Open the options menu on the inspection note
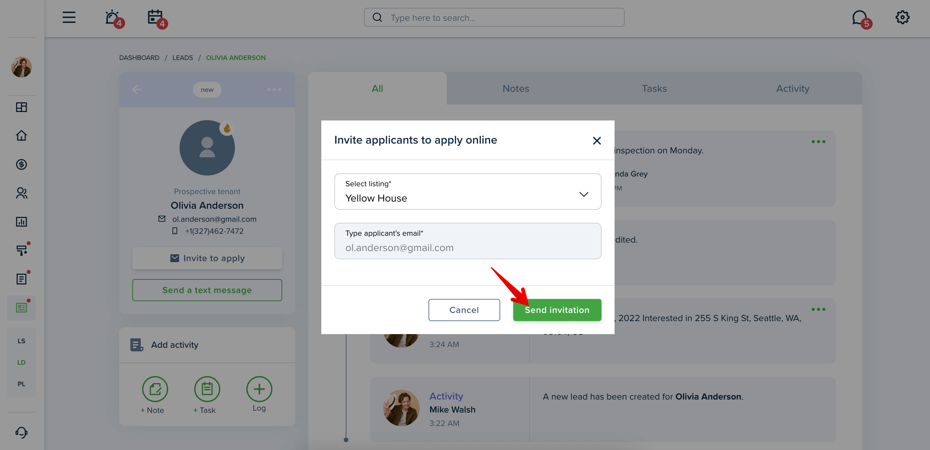Image resolution: width=930 pixels, height=450 pixels. pyautogui.click(x=818, y=141)
